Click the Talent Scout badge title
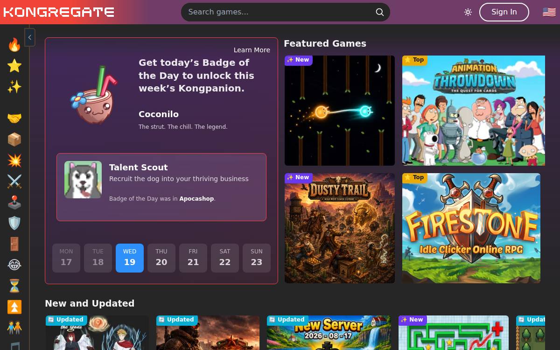 point(138,167)
